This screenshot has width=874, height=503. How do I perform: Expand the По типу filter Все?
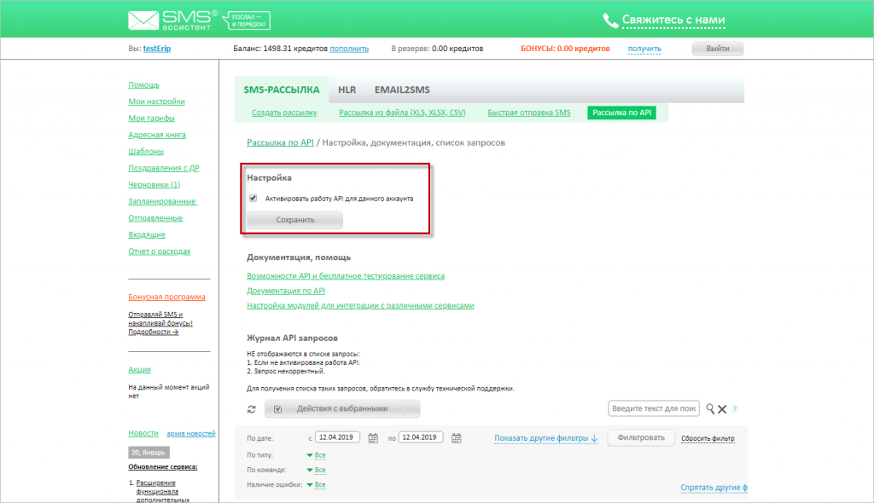tap(316, 455)
